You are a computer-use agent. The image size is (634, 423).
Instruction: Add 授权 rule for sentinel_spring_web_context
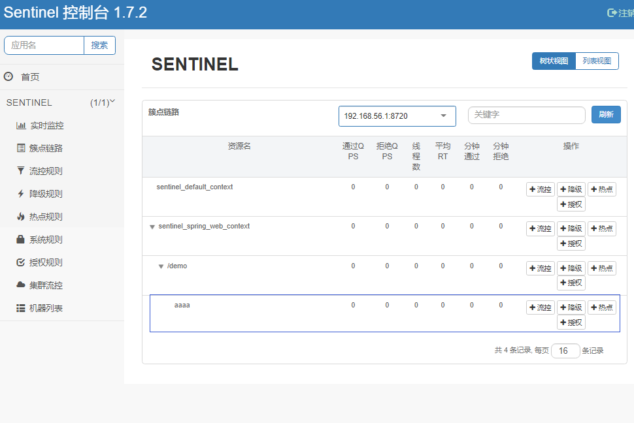(x=571, y=243)
